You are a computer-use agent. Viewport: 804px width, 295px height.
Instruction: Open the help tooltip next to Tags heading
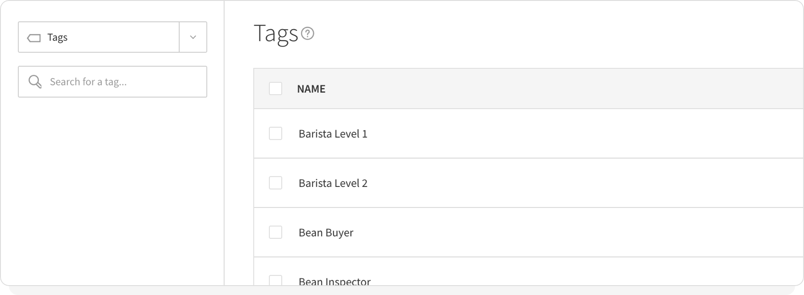click(308, 33)
